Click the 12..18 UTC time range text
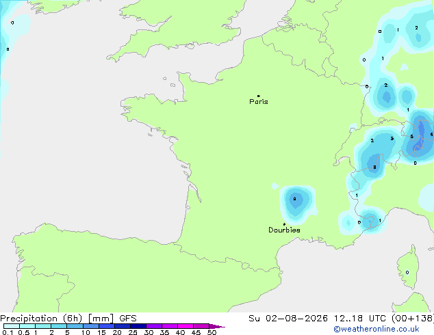Viewport: 434px width, 335px height. coord(359,319)
